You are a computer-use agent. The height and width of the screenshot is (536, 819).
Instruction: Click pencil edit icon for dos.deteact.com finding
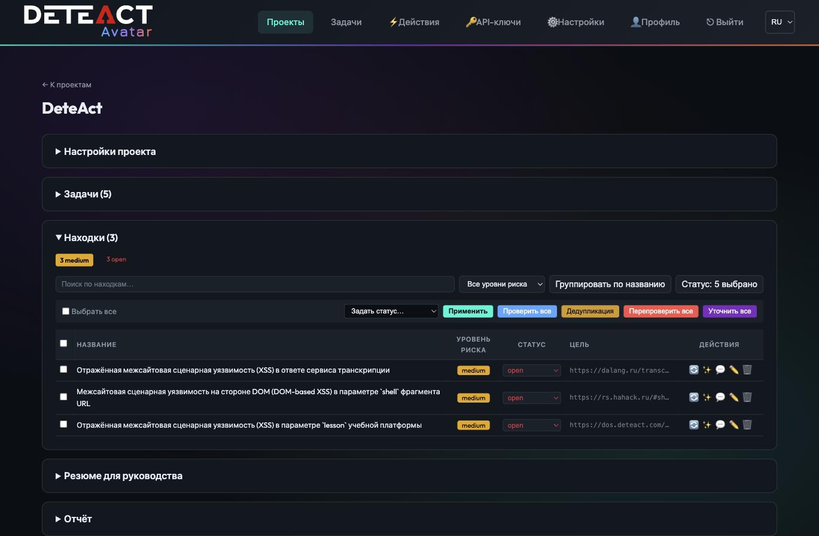point(733,425)
